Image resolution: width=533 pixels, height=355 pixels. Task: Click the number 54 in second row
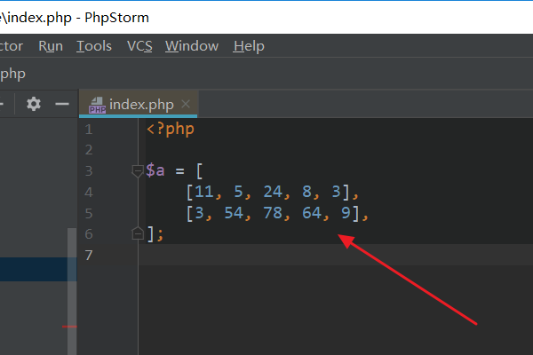(234, 213)
